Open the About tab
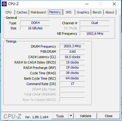The image size is (122, 121). point(110,12)
